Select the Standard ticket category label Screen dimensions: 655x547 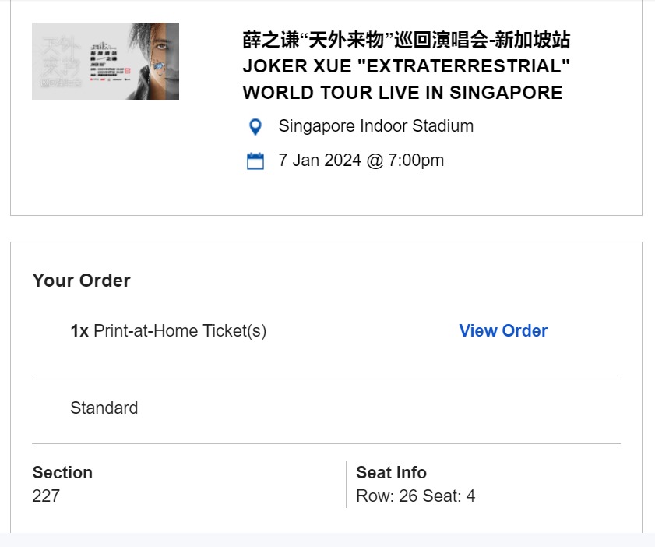pyautogui.click(x=104, y=408)
